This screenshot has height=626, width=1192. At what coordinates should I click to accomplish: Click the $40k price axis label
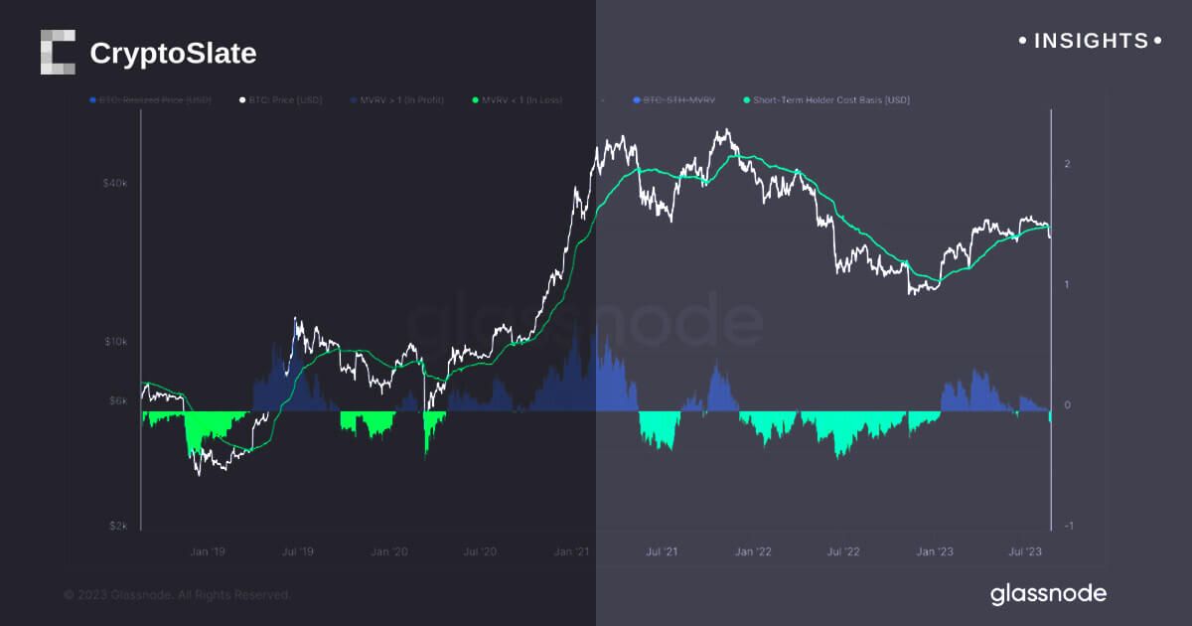pyautogui.click(x=117, y=183)
